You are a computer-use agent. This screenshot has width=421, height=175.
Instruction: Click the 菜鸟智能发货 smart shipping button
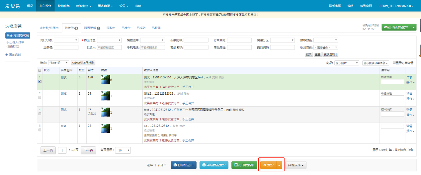(x=214, y=165)
